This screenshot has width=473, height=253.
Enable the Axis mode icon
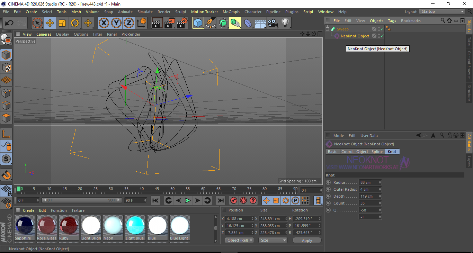point(6,134)
